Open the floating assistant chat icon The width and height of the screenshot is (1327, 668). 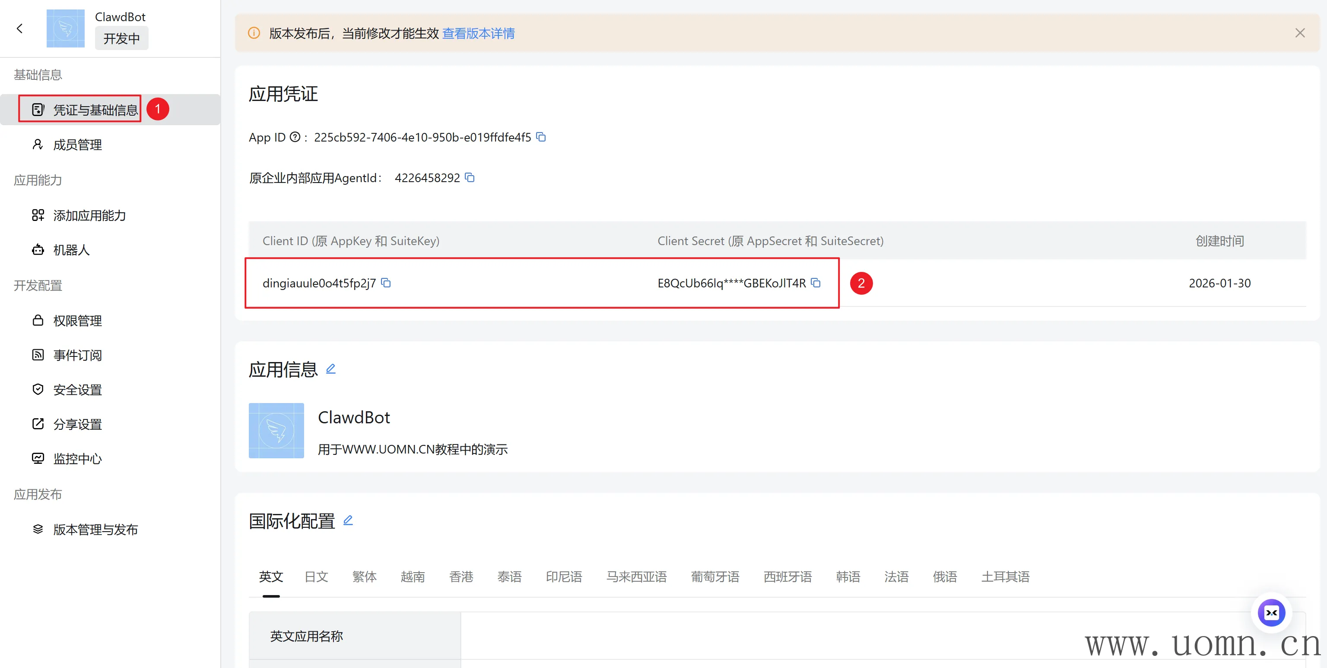click(1271, 612)
